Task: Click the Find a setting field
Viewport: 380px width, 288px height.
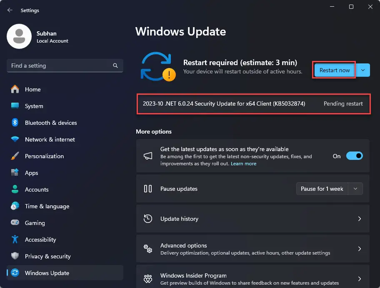Action: tap(65, 66)
